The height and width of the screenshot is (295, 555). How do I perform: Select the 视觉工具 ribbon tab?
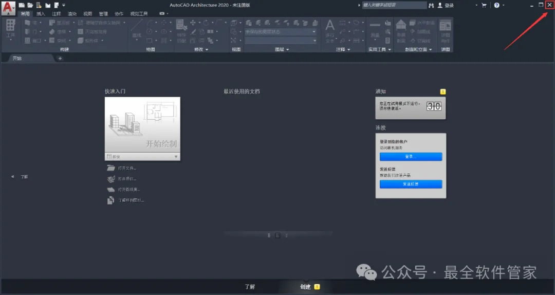point(139,14)
